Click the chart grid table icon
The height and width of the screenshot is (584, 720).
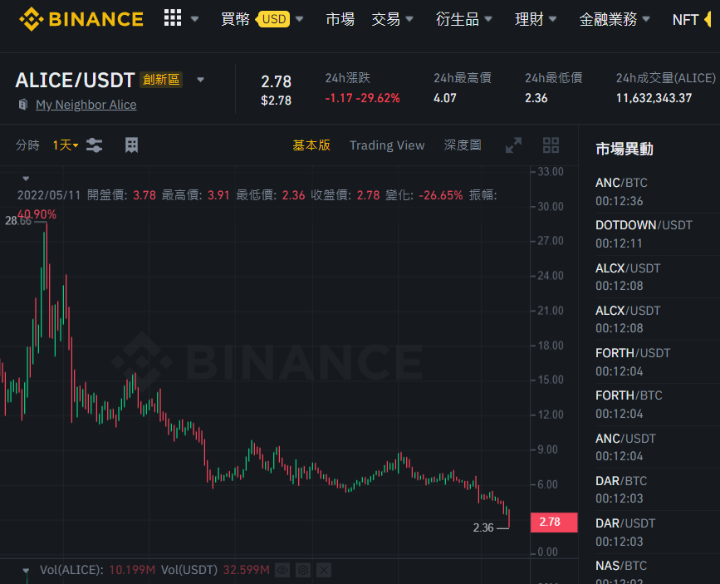pyautogui.click(x=131, y=145)
